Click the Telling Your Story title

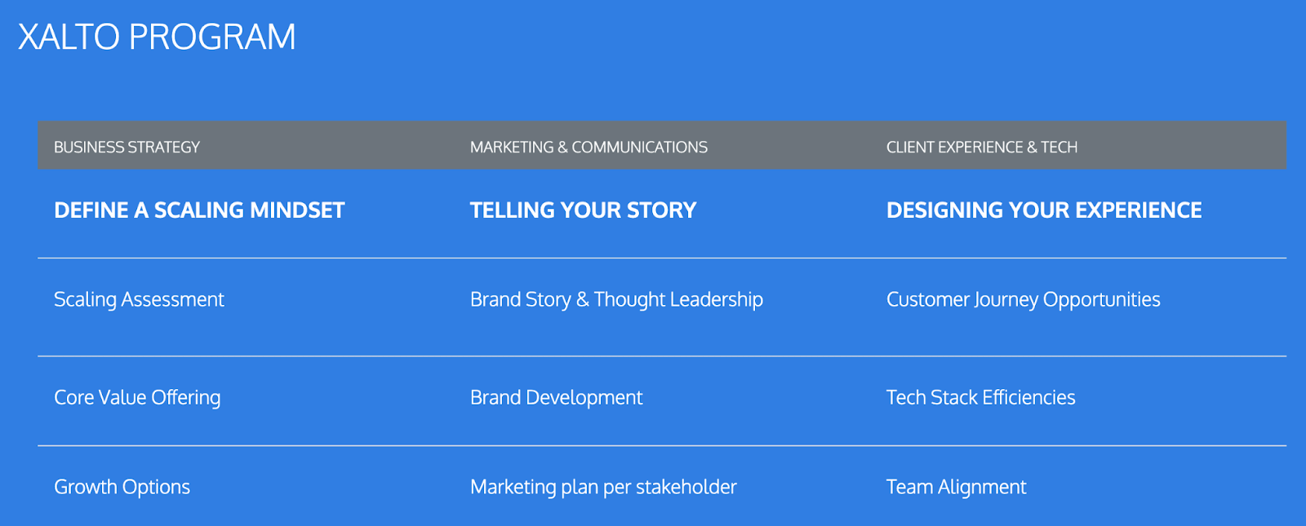pos(583,210)
